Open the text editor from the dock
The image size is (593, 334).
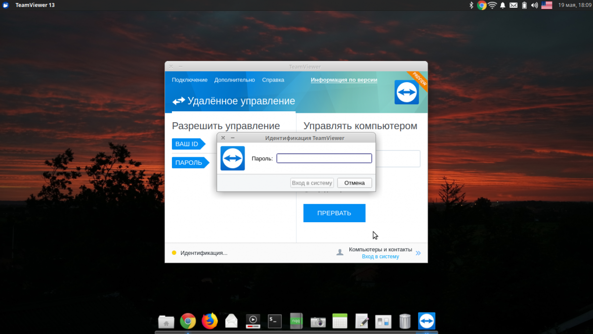coord(362,321)
